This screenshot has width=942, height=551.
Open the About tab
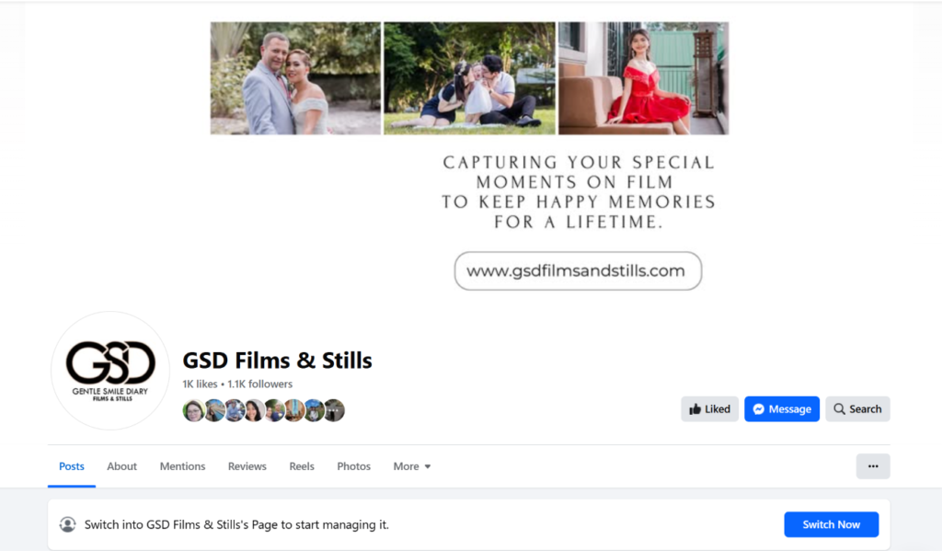pyautogui.click(x=122, y=466)
